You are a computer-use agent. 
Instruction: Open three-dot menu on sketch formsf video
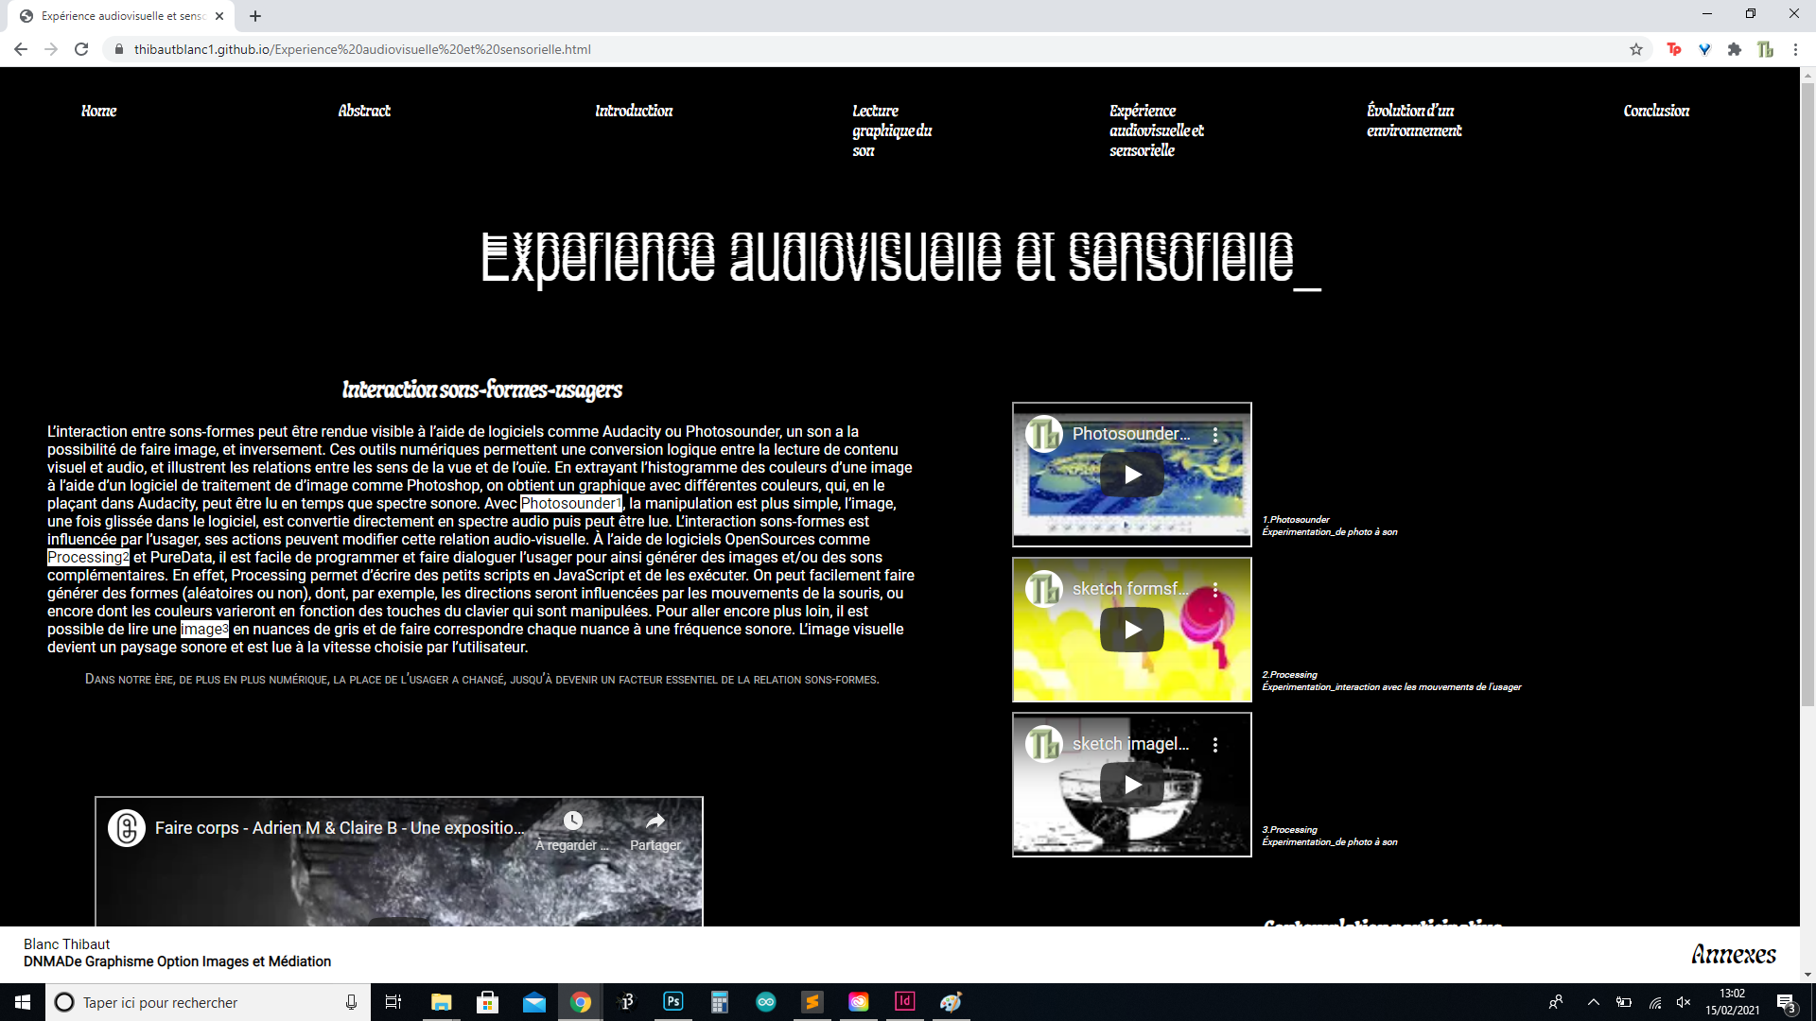point(1215,590)
